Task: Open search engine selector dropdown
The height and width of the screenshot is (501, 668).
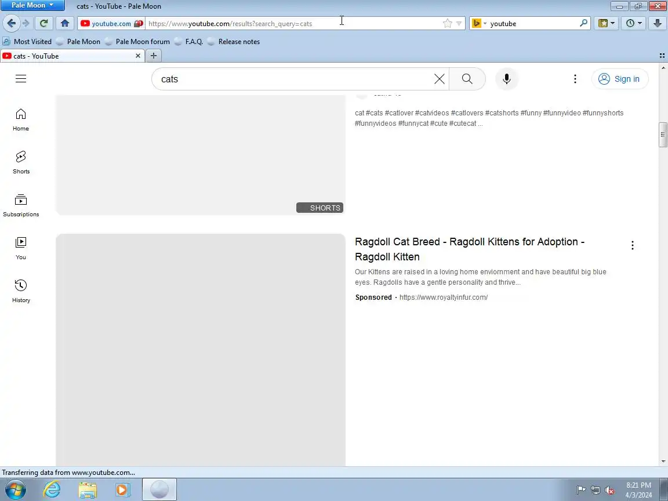Action: point(479,23)
